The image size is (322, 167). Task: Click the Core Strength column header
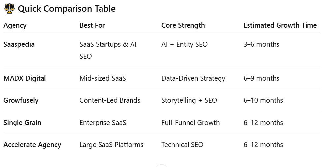pyautogui.click(x=183, y=25)
